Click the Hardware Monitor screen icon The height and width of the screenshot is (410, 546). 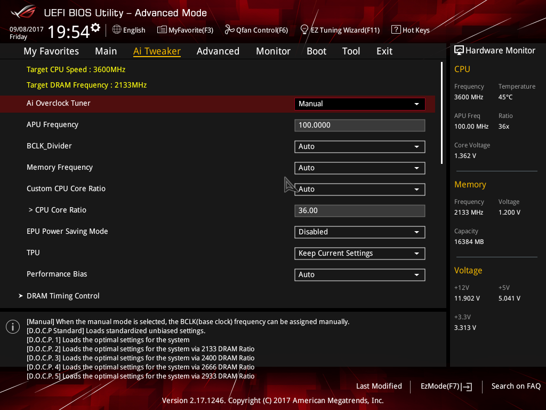[x=459, y=51]
